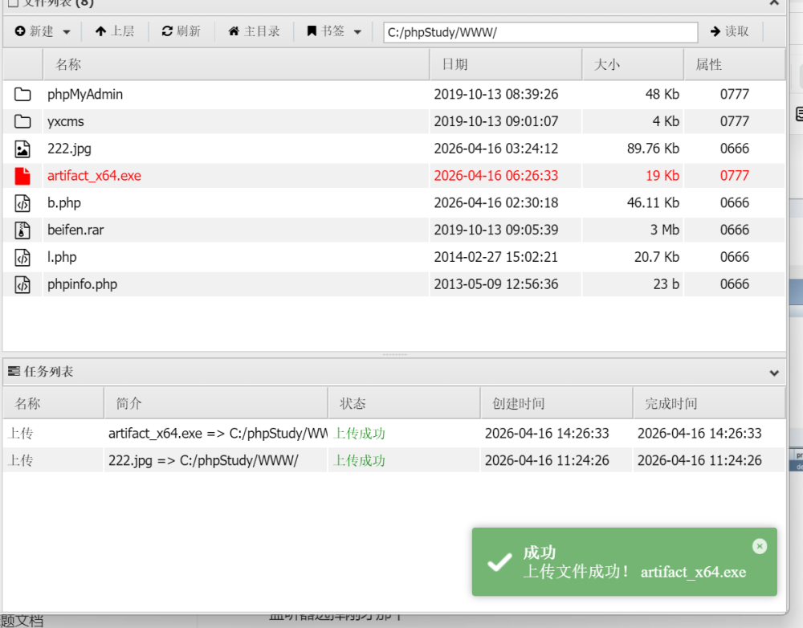Go to home directory via 主目录
Image resolution: width=803 pixels, height=628 pixels.
click(x=254, y=31)
